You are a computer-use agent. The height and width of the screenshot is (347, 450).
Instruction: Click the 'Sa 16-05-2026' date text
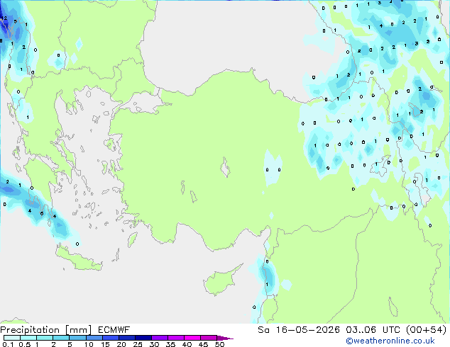[299, 330]
